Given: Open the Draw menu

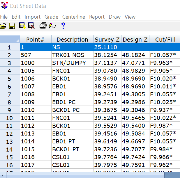Looking at the screenshot, I should (x=114, y=17).
